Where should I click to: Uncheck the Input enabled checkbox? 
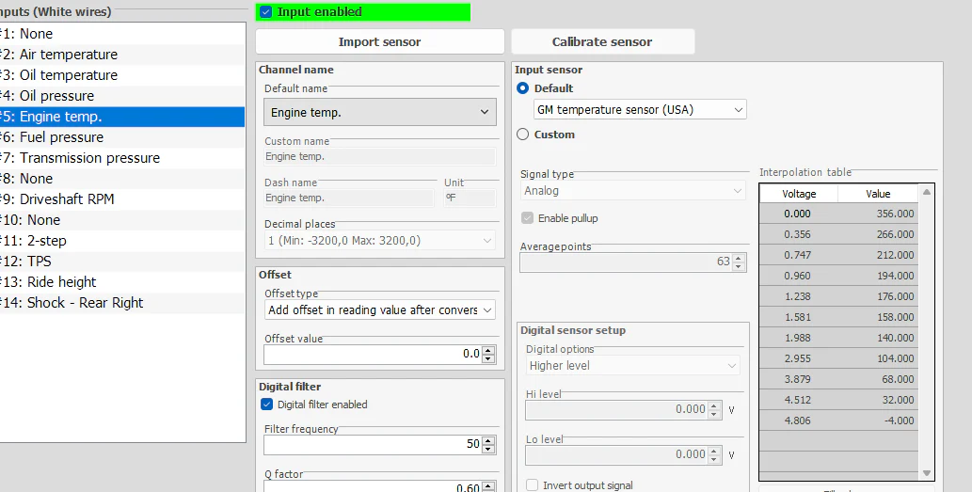(x=265, y=12)
